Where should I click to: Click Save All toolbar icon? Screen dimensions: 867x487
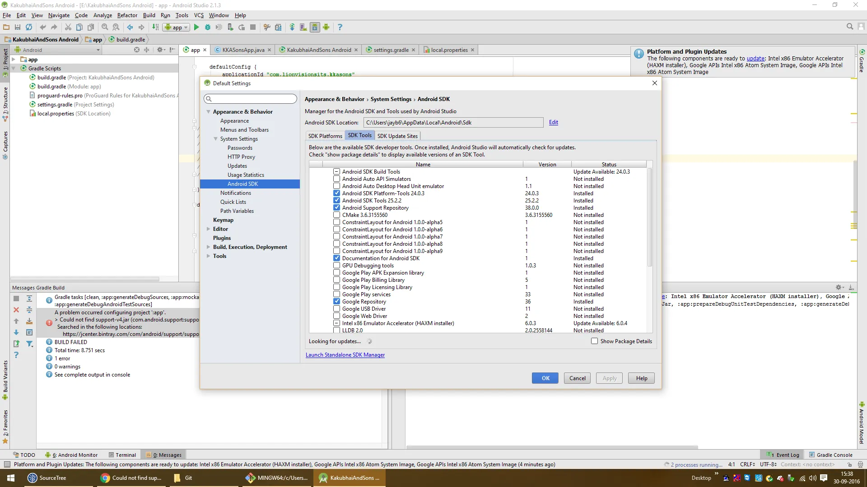tap(18, 28)
